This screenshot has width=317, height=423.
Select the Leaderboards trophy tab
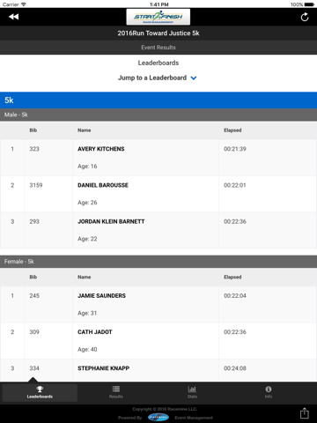click(x=40, y=392)
